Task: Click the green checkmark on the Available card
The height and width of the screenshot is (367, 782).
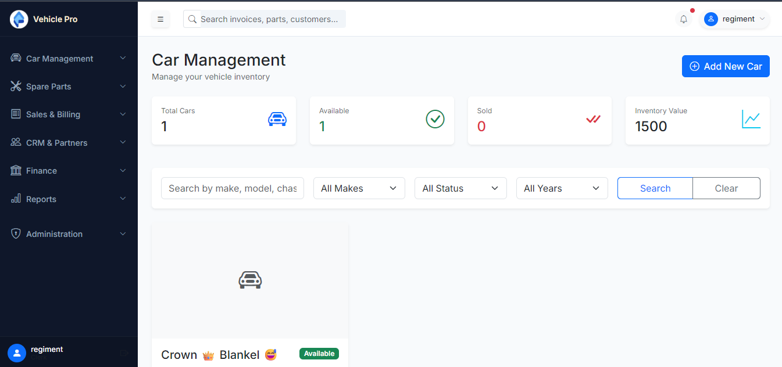Action: (x=435, y=119)
